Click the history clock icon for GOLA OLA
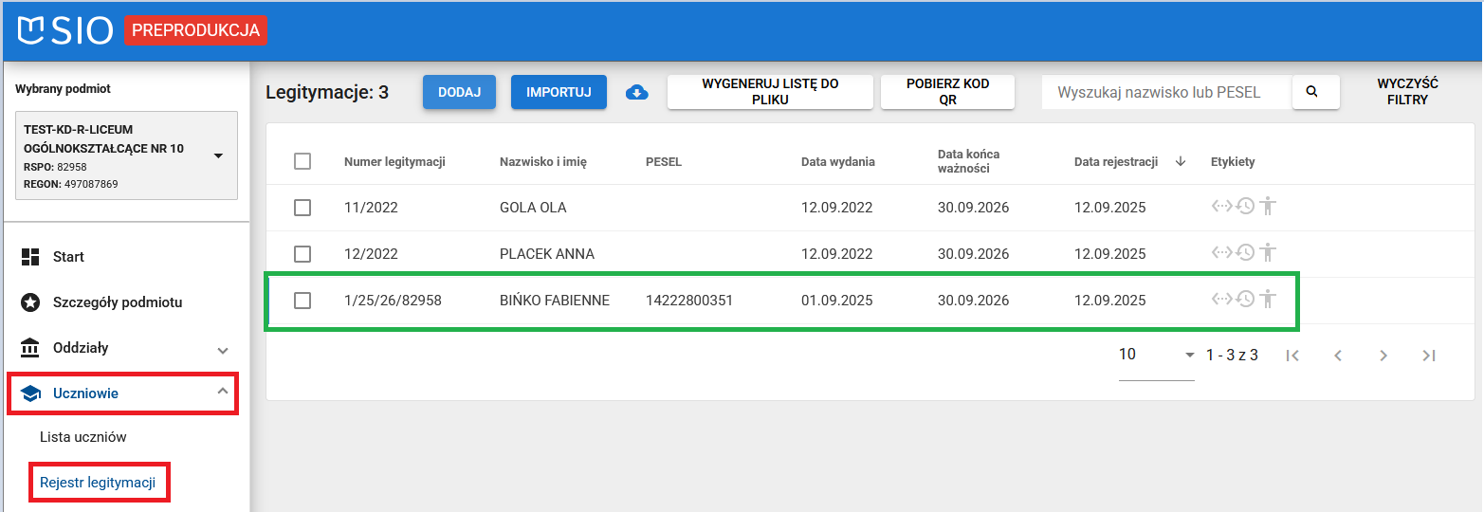The height and width of the screenshot is (512, 1484). pyautogui.click(x=1245, y=207)
